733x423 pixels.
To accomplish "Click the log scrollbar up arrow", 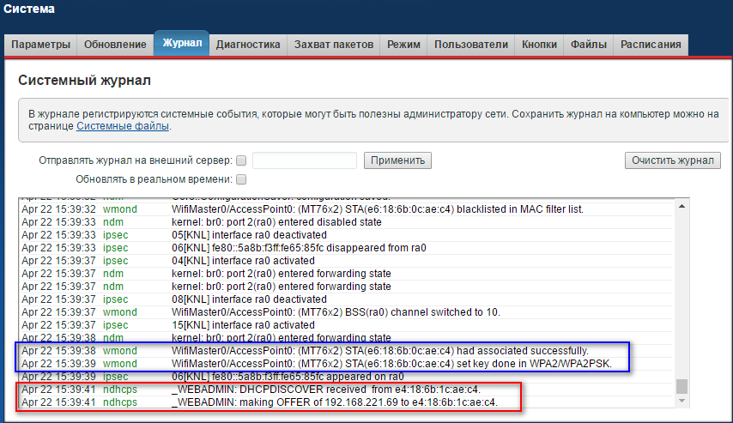I will (682, 206).
